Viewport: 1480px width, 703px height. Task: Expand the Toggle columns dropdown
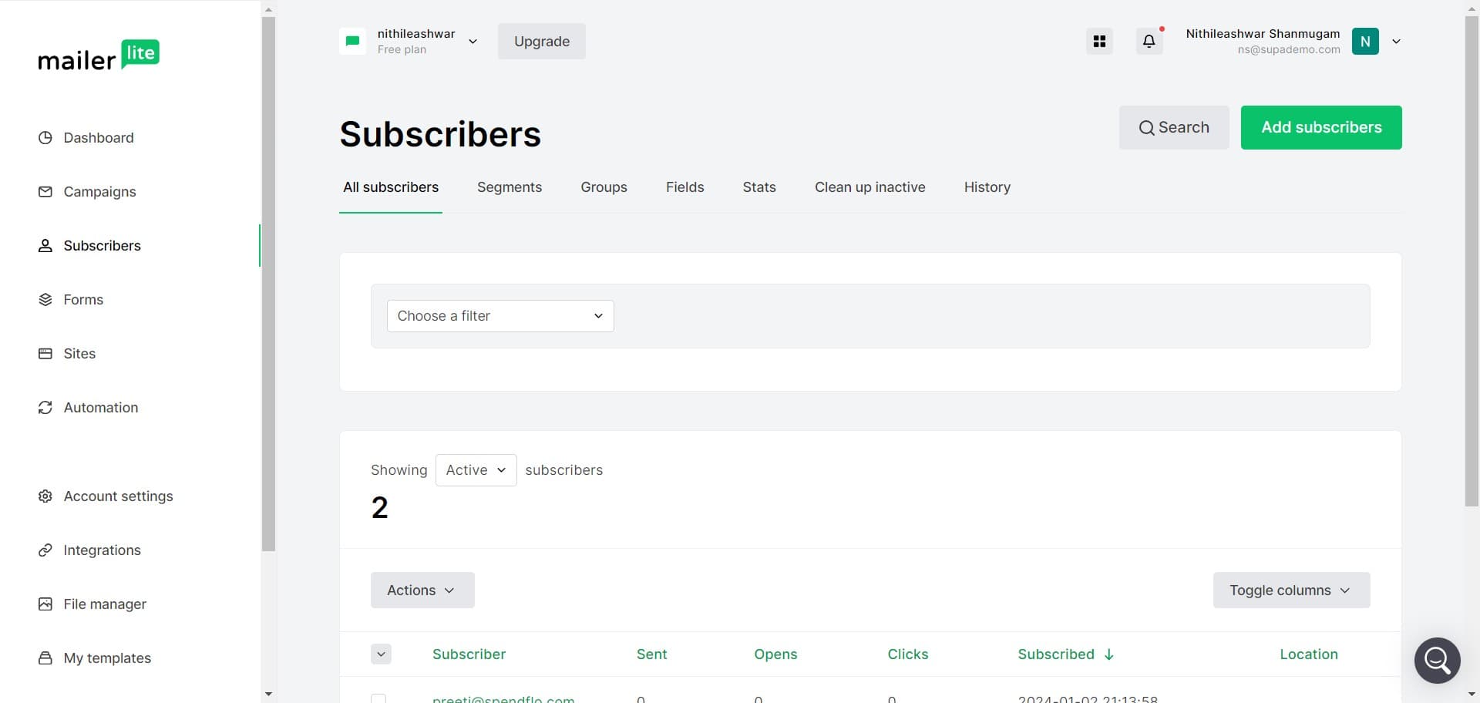[1291, 590]
